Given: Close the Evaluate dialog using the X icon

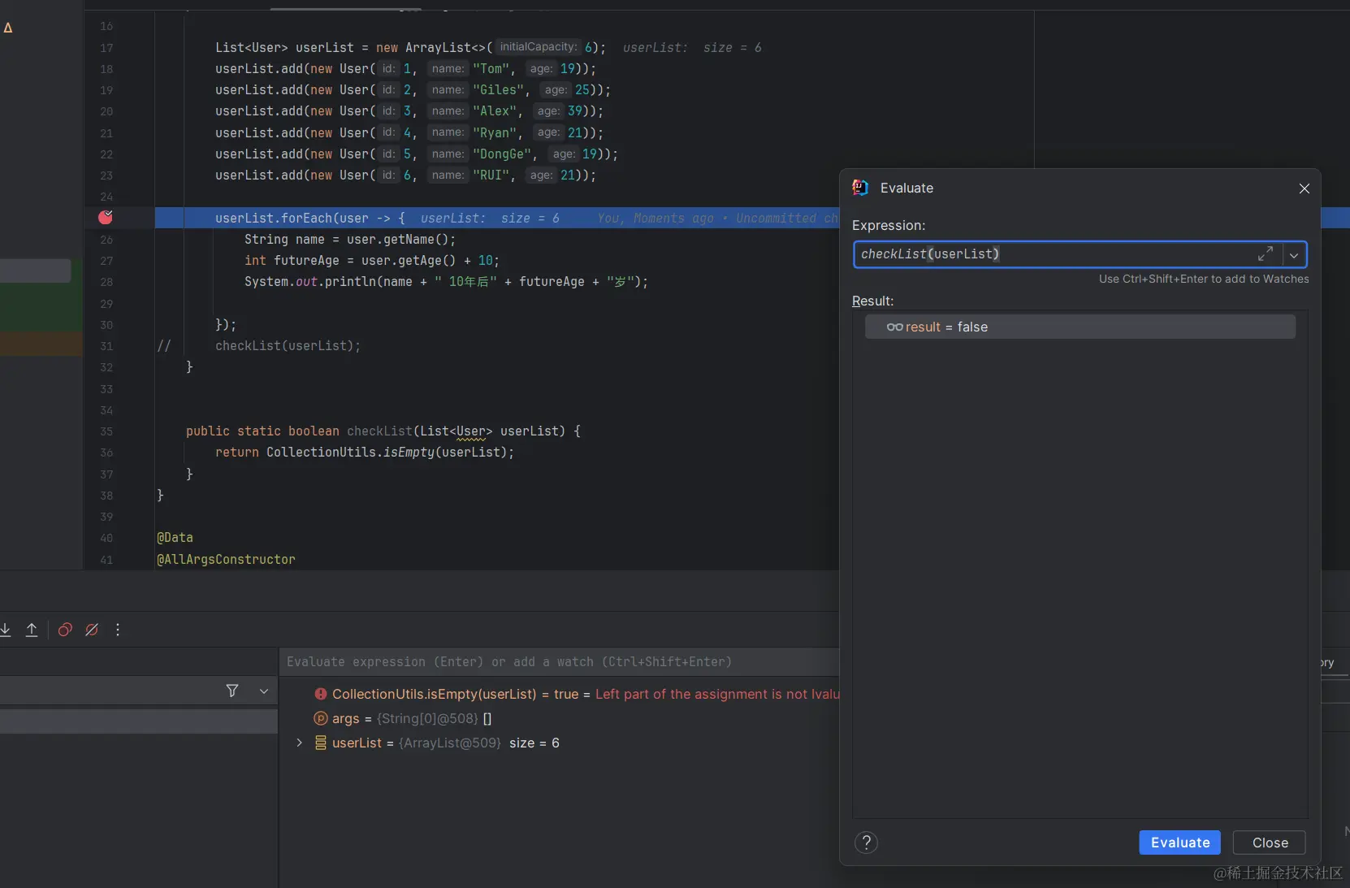Looking at the screenshot, I should click(x=1305, y=188).
